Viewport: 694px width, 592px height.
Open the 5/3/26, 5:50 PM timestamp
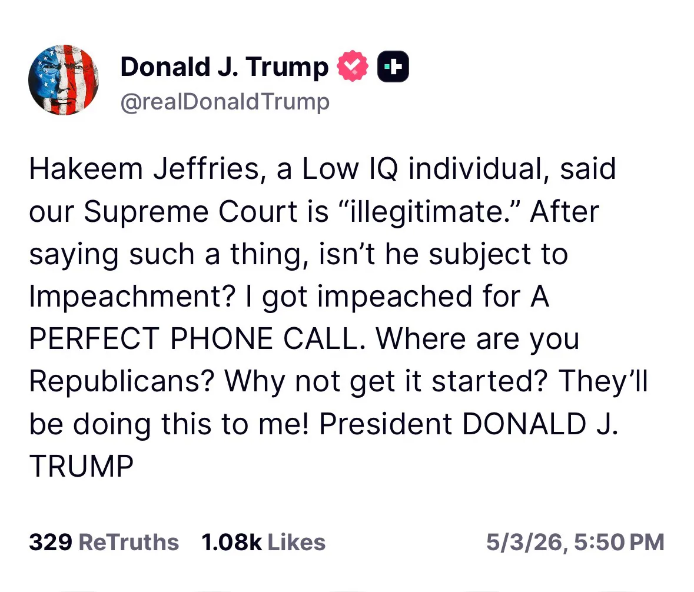[x=575, y=542]
